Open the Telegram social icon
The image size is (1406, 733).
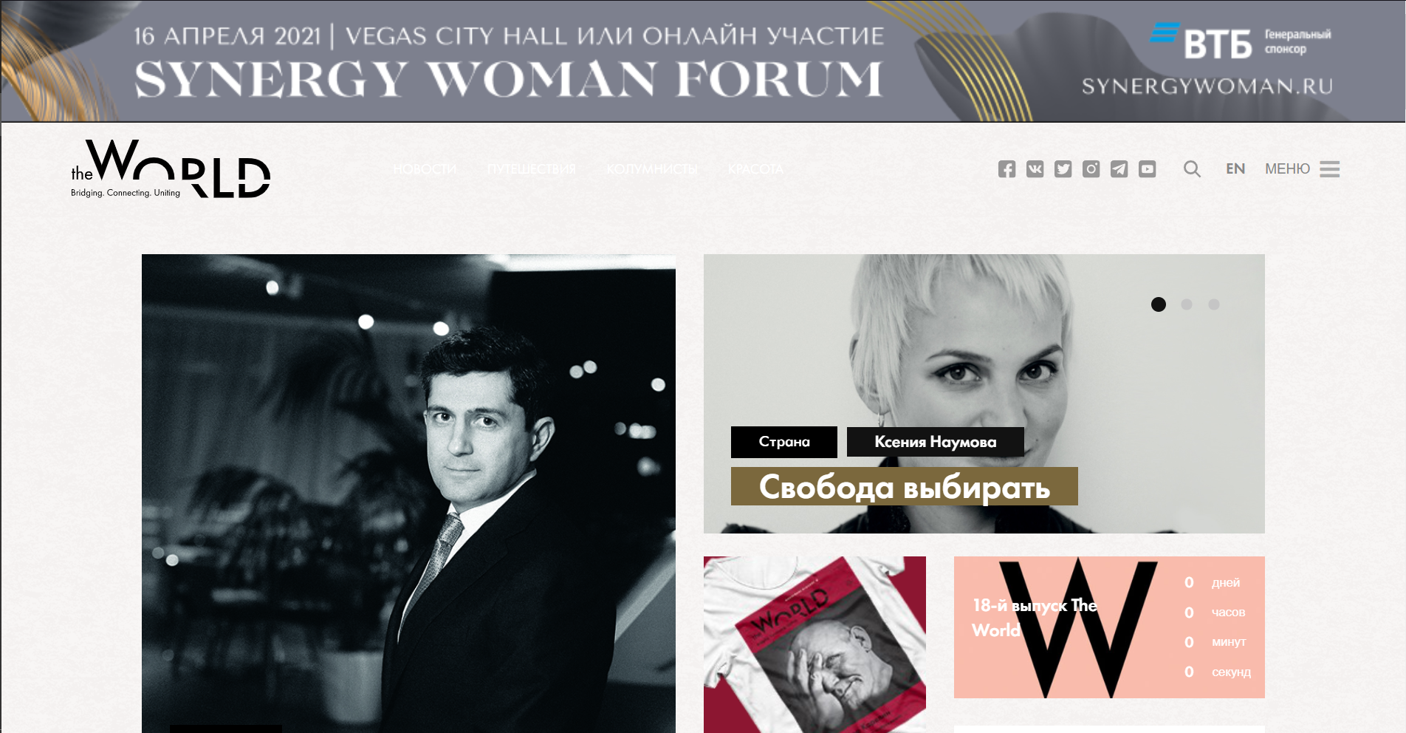coord(1119,169)
